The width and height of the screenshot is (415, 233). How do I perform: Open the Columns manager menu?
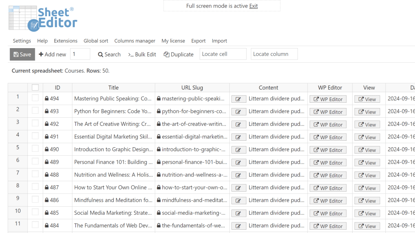[135, 41]
